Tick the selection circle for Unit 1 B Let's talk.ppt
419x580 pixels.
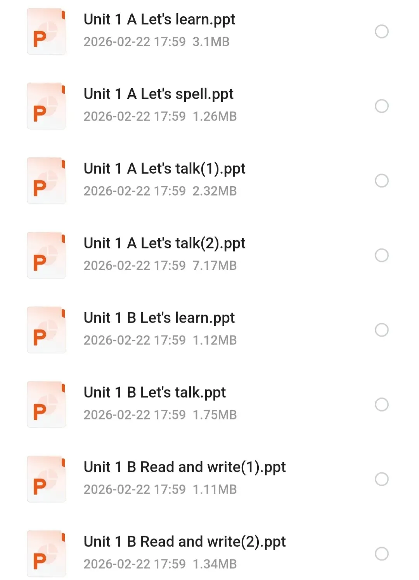[x=382, y=405]
